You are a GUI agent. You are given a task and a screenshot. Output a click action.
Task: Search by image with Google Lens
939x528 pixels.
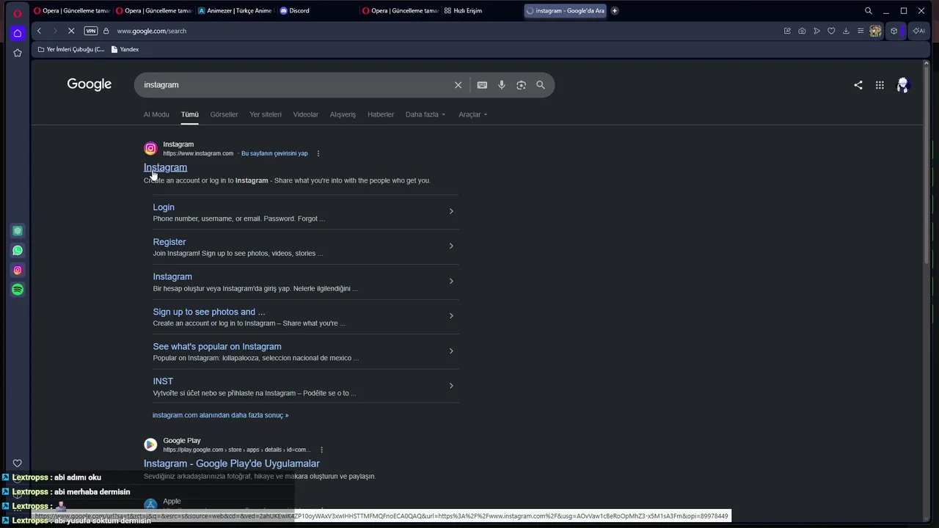[x=521, y=85]
